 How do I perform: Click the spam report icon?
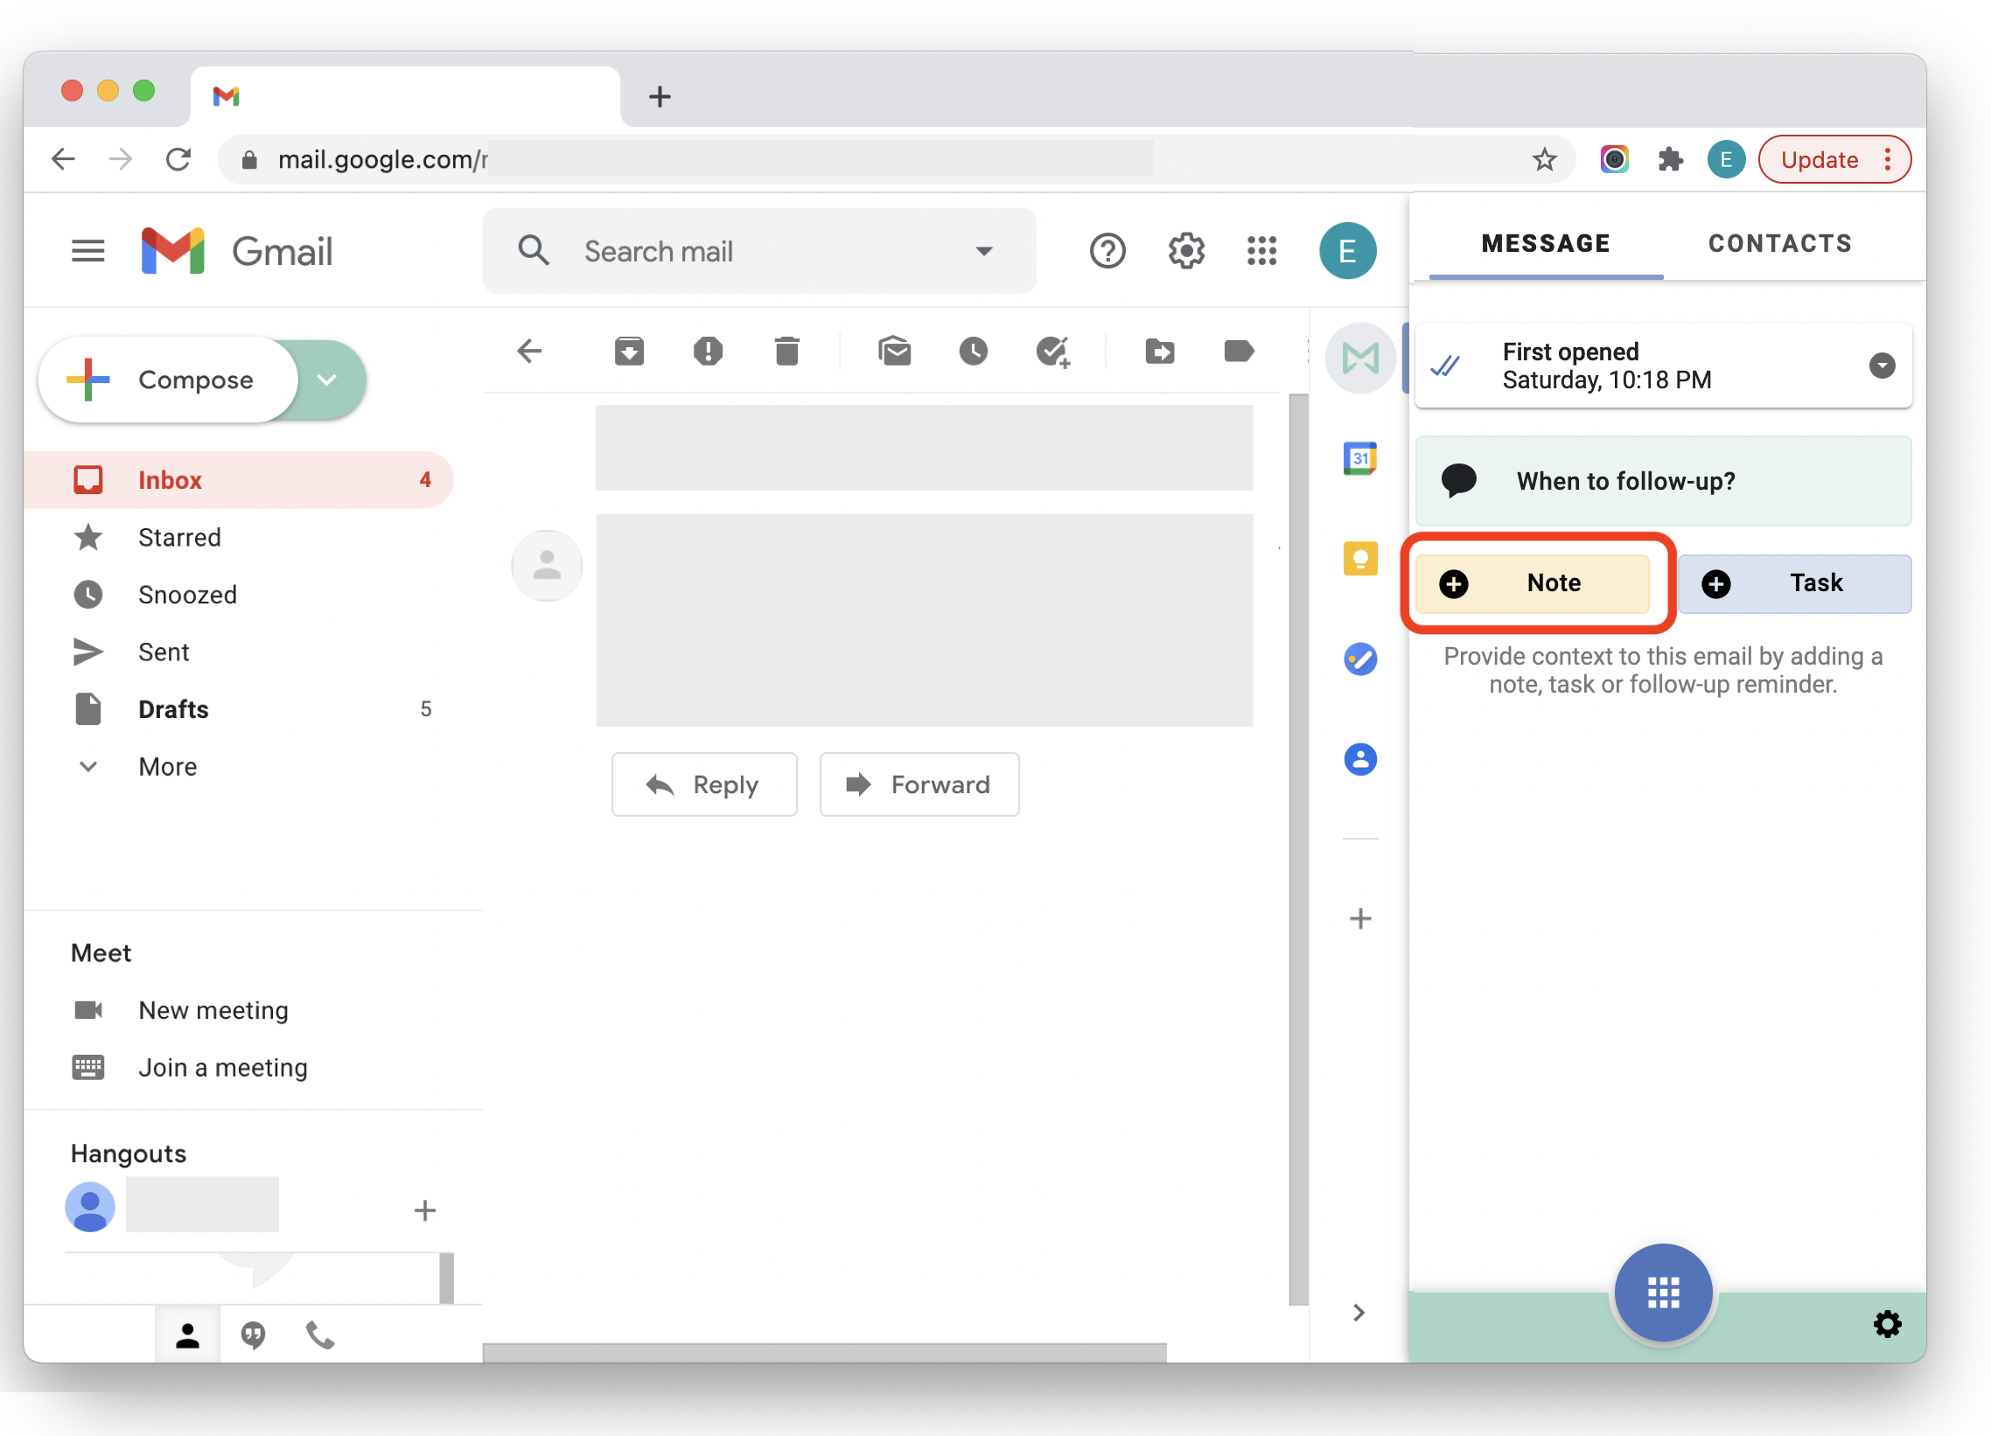(x=707, y=352)
